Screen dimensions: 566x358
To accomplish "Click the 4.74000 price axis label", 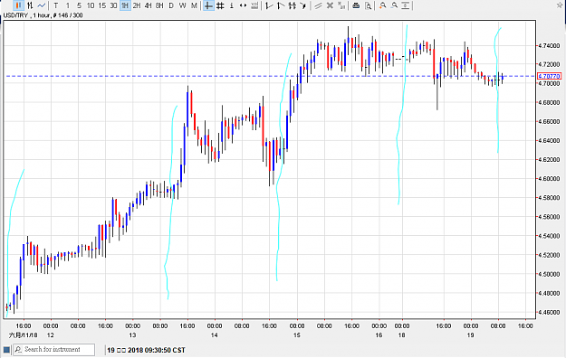I will [x=549, y=46].
